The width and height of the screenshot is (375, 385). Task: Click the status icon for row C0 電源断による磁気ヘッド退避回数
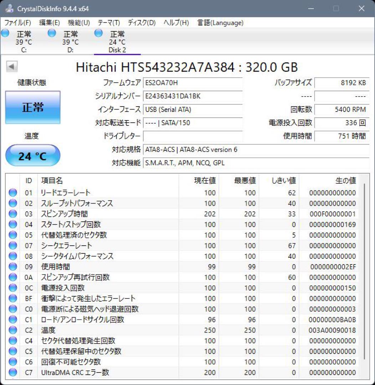tap(13, 309)
